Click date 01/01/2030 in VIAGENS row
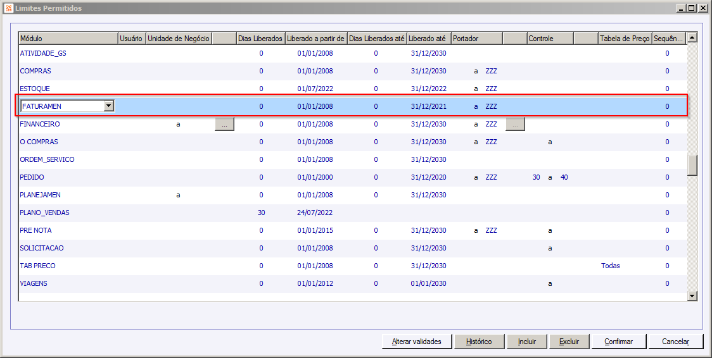This screenshot has width=712, height=358. (429, 284)
